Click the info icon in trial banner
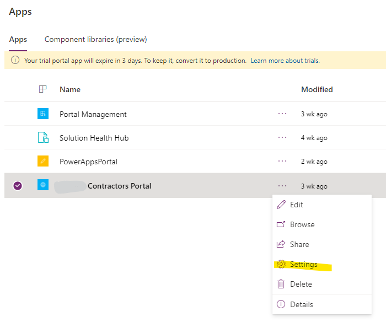 coord(15,60)
